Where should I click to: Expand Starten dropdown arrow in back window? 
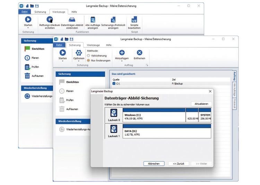(28, 28)
